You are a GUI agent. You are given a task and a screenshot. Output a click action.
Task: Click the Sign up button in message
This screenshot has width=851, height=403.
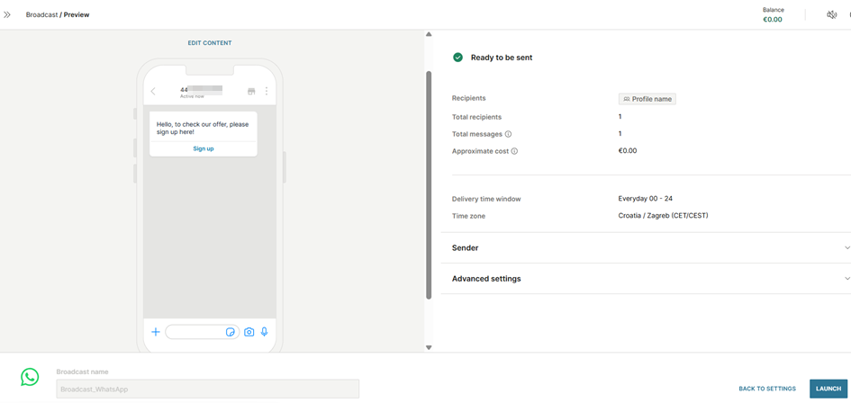tap(204, 148)
